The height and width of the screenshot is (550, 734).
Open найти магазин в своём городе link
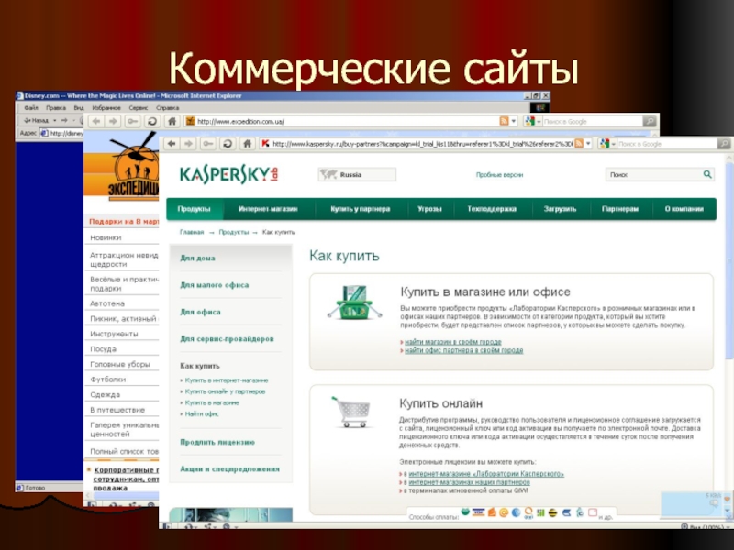[x=453, y=342]
